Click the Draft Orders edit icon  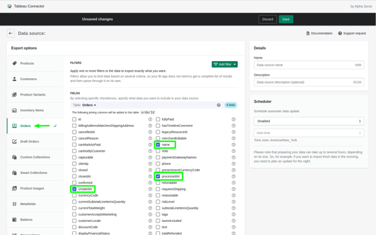point(14,141)
